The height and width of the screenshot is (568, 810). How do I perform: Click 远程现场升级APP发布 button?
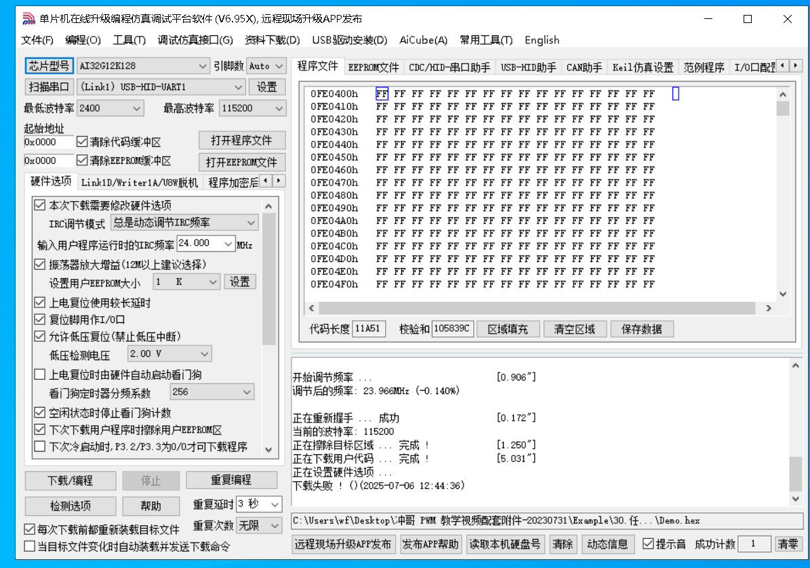click(343, 544)
